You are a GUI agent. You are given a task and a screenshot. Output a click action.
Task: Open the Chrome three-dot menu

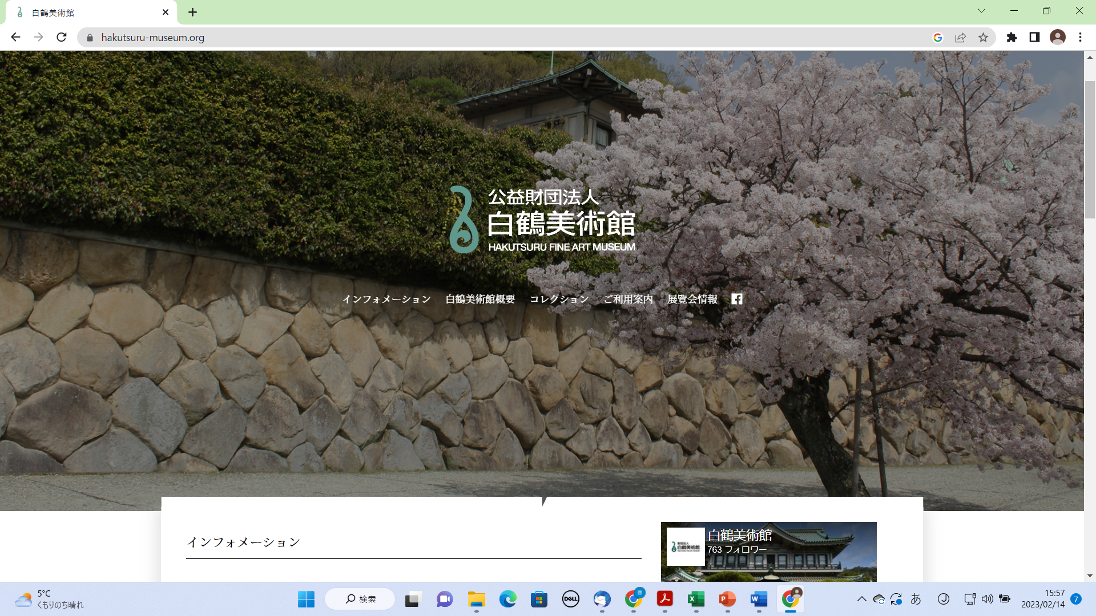tap(1080, 38)
